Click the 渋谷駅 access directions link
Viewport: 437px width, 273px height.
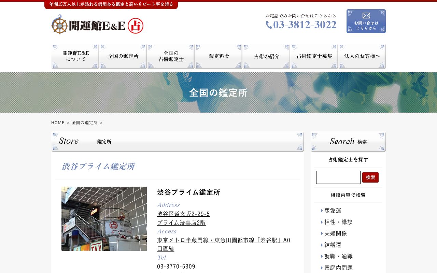tap(224, 244)
